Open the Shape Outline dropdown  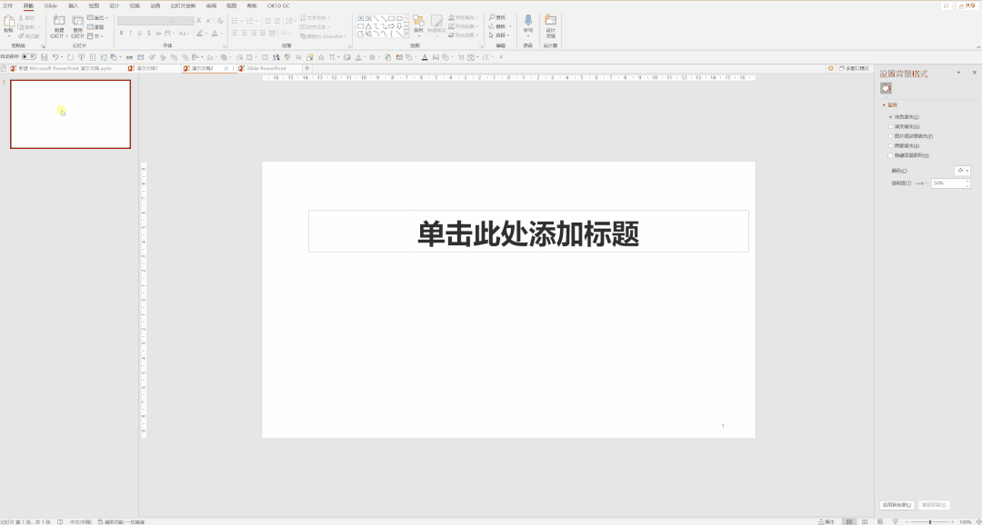(x=464, y=26)
